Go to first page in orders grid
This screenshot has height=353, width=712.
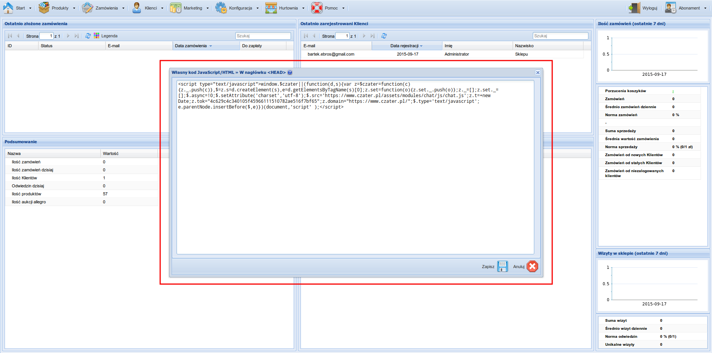coord(10,36)
